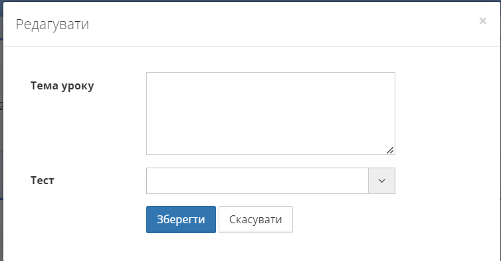Click the Тема уроку field label
501x261 pixels.
click(x=62, y=85)
